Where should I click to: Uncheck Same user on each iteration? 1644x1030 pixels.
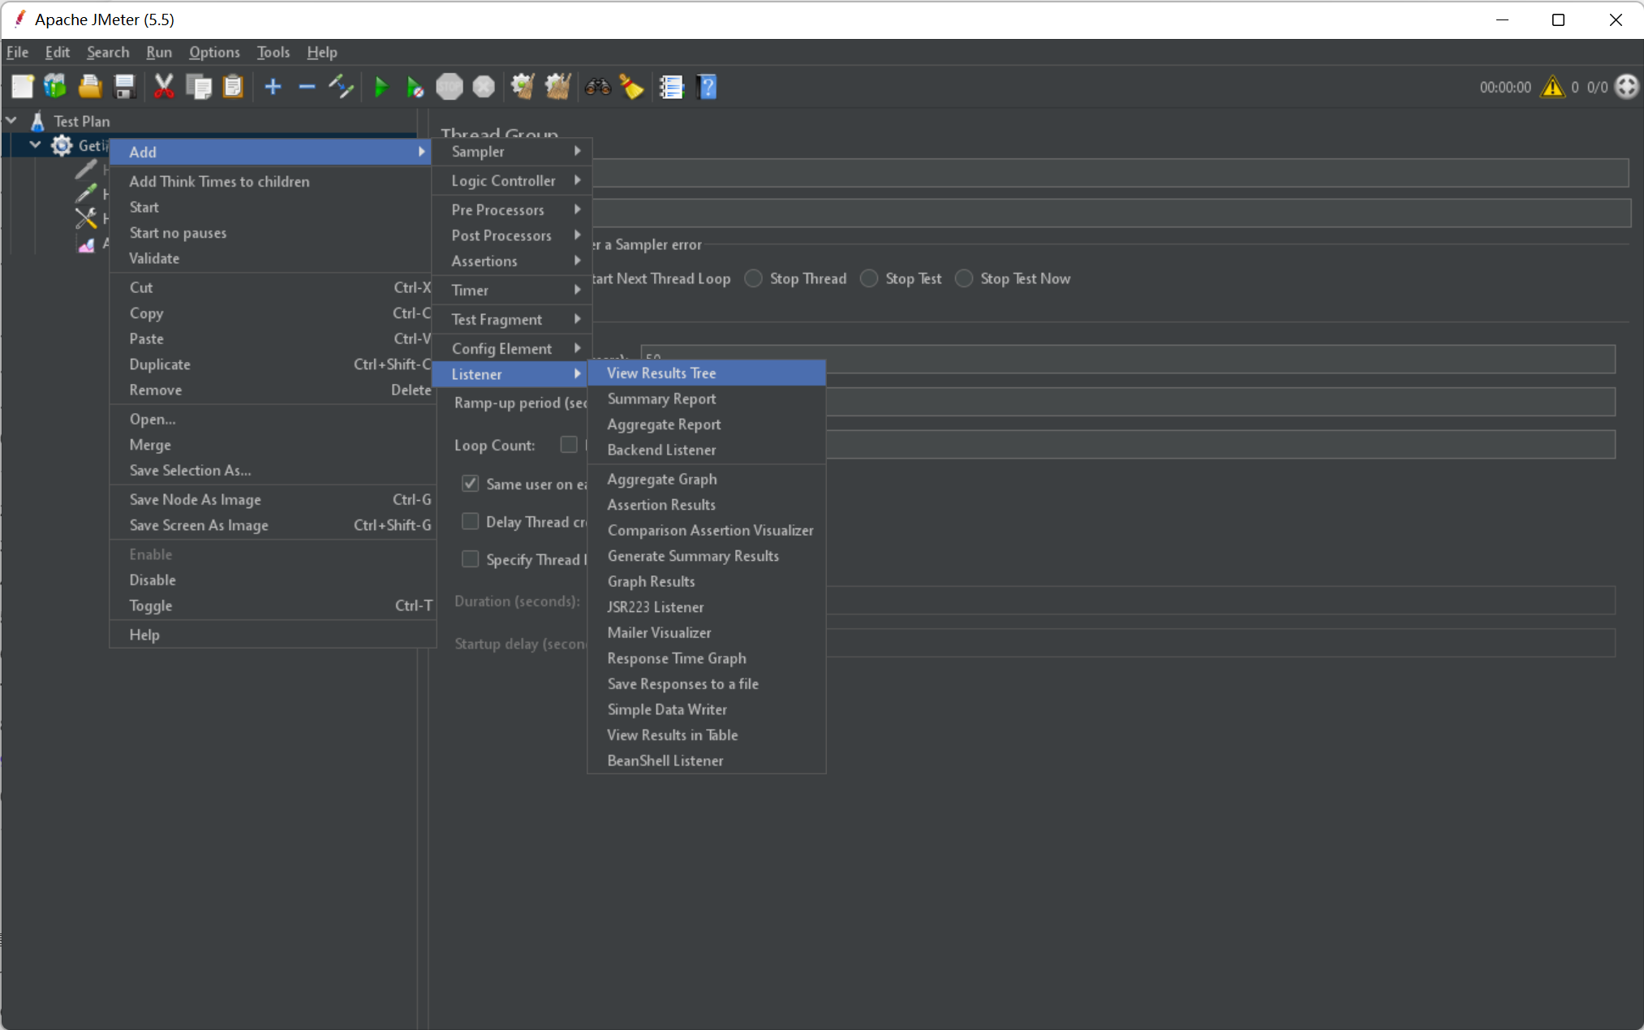point(471,484)
